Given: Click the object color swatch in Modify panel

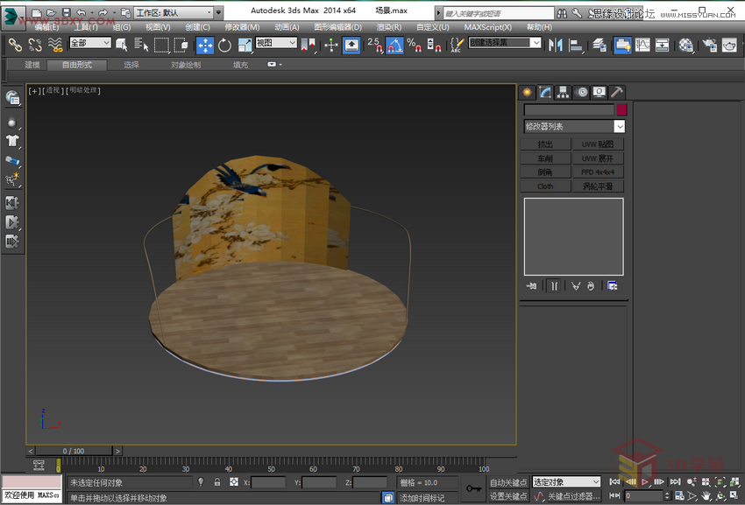Looking at the screenshot, I should (622, 109).
